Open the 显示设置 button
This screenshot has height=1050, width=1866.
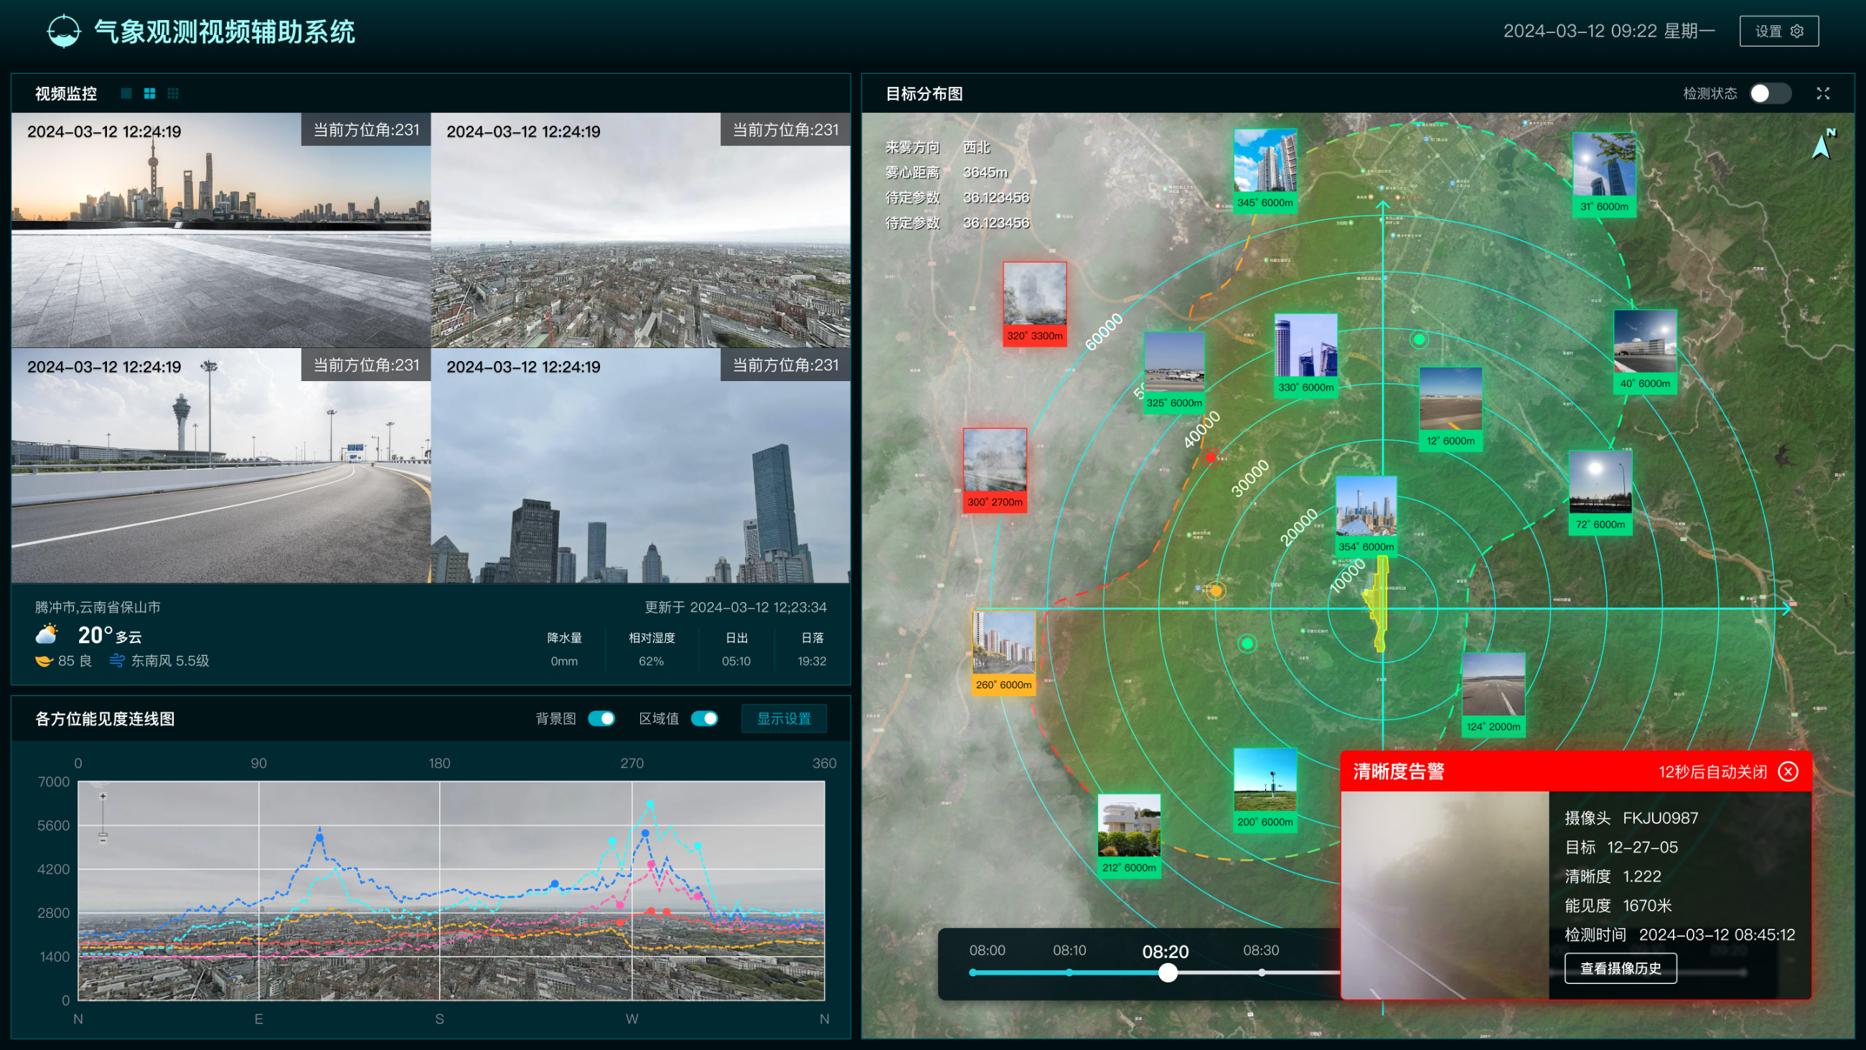(x=784, y=718)
